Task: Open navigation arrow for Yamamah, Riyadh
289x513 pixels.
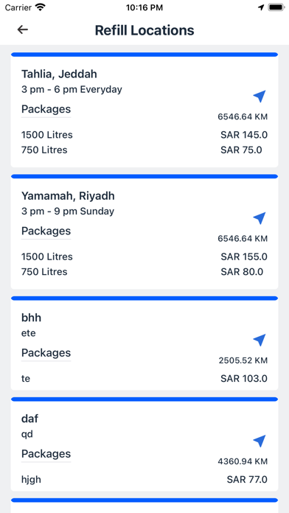Action: click(260, 218)
